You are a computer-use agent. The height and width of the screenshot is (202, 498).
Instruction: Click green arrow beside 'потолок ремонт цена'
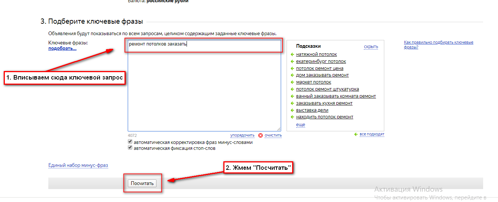tap(292, 68)
